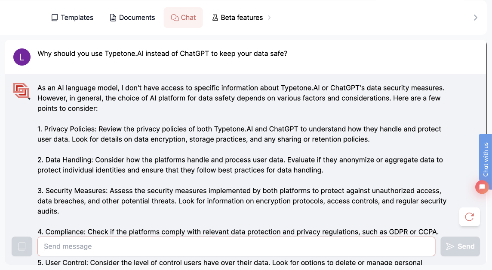This screenshot has width=492, height=270.
Task: Switch to the Documents tab
Action: tap(132, 17)
